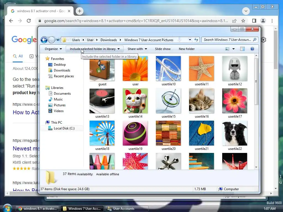Create a New folder

pyautogui.click(x=187, y=49)
